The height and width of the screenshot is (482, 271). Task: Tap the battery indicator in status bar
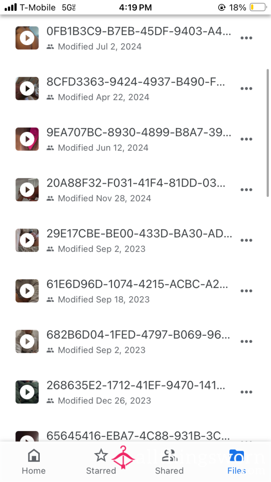coord(257,7)
